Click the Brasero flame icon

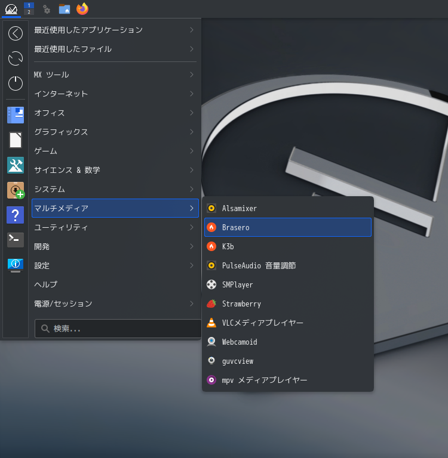pos(211,227)
